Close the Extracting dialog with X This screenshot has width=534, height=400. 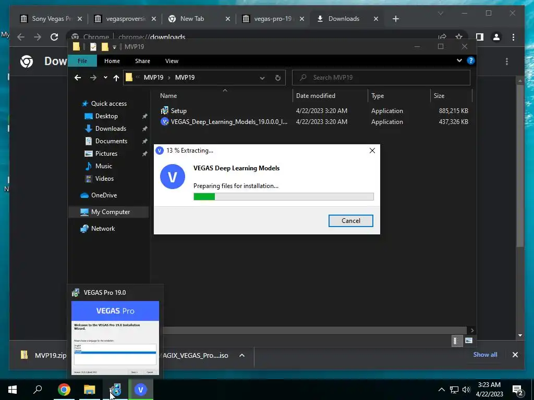tap(372, 151)
